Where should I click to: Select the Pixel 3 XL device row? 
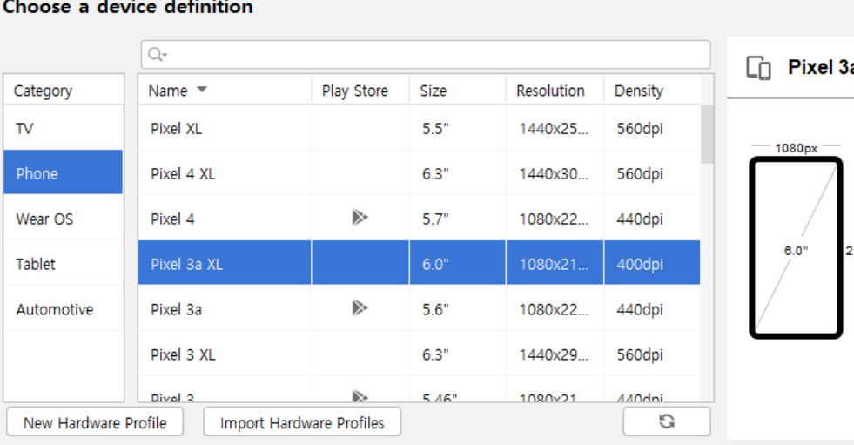(420, 354)
